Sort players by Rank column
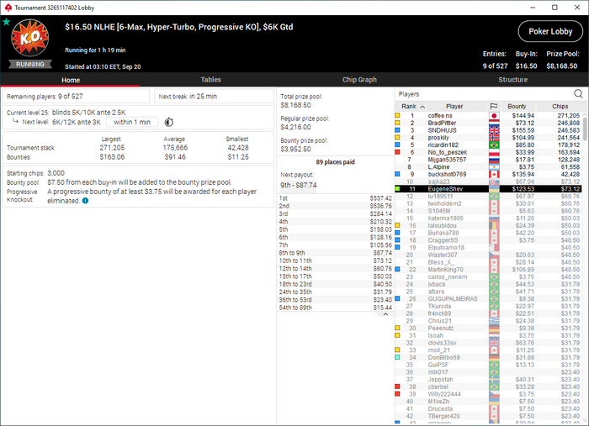Image resolution: width=589 pixels, height=426 pixels. [411, 107]
